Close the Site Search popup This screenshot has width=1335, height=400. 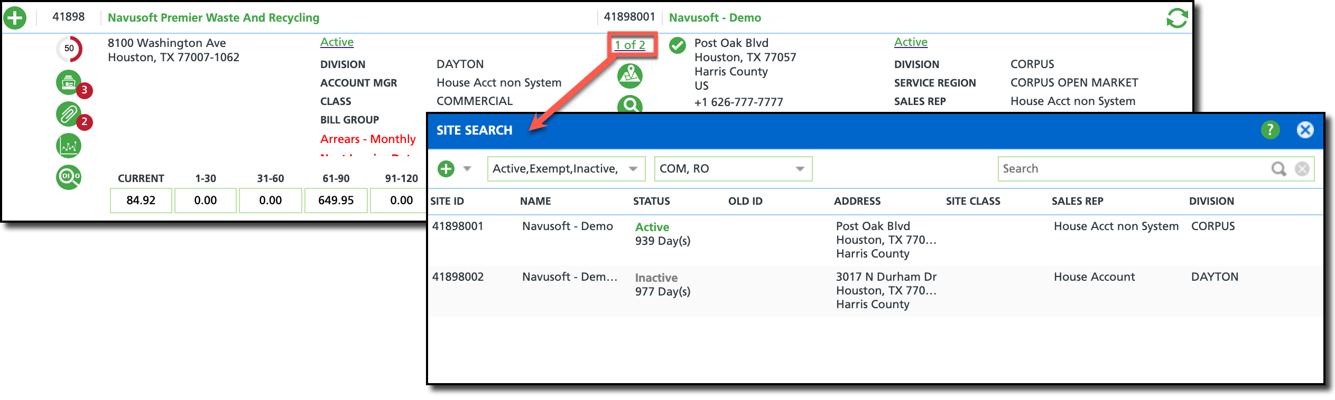click(x=1305, y=130)
